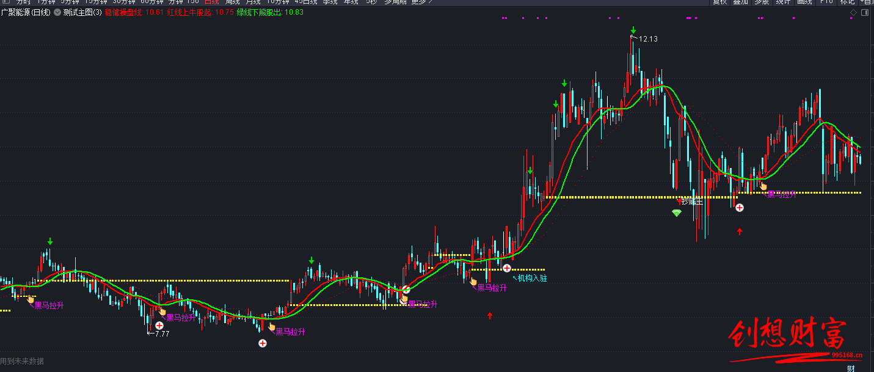
Task: Click the green down arrow above 12.13
Action: (x=633, y=30)
